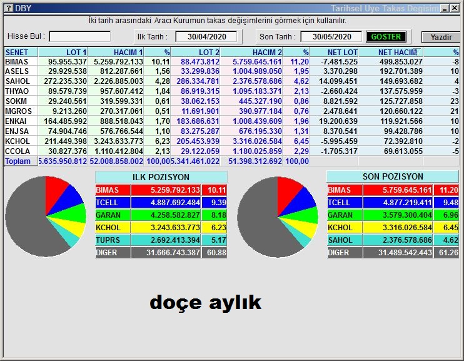Click total HACIM 1 value 52.008.858.002
This screenshot has width=464, height=361.
116,161
